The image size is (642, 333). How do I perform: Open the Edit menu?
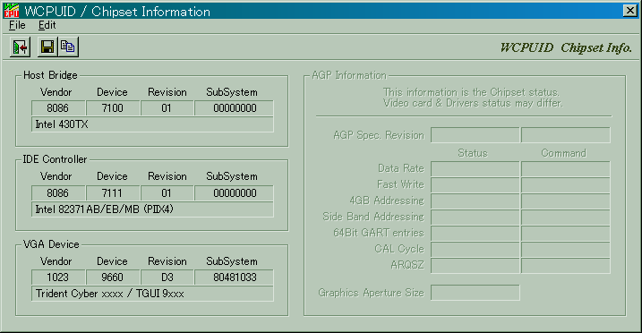[47, 25]
